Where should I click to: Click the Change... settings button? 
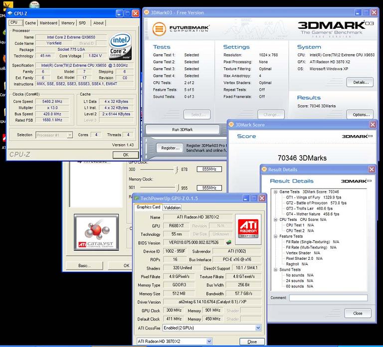click(x=271, y=115)
